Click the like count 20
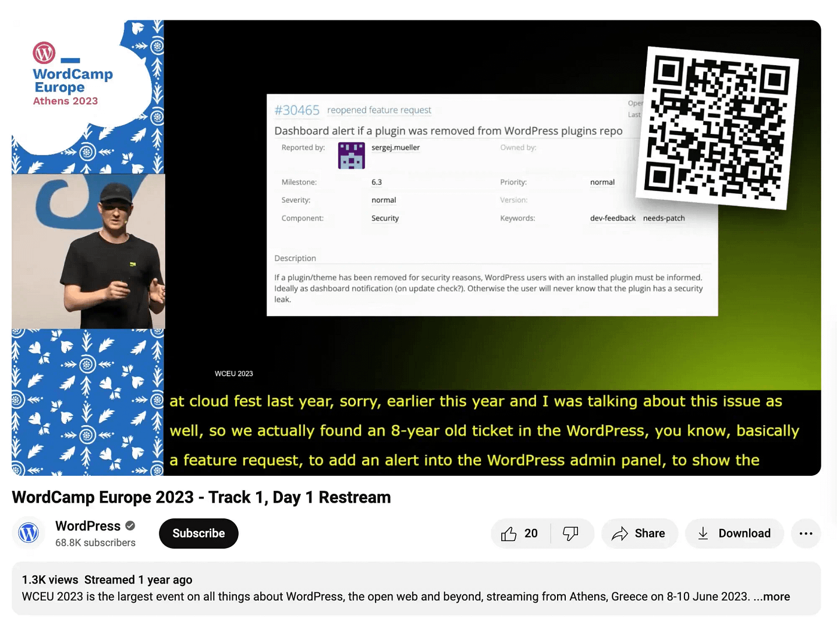The width and height of the screenshot is (837, 629). pyautogui.click(x=531, y=533)
